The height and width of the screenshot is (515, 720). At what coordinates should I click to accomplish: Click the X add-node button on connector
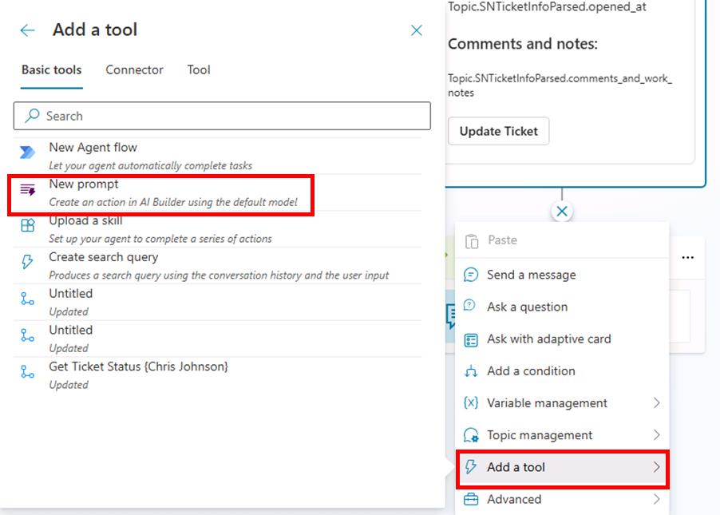point(563,212)
